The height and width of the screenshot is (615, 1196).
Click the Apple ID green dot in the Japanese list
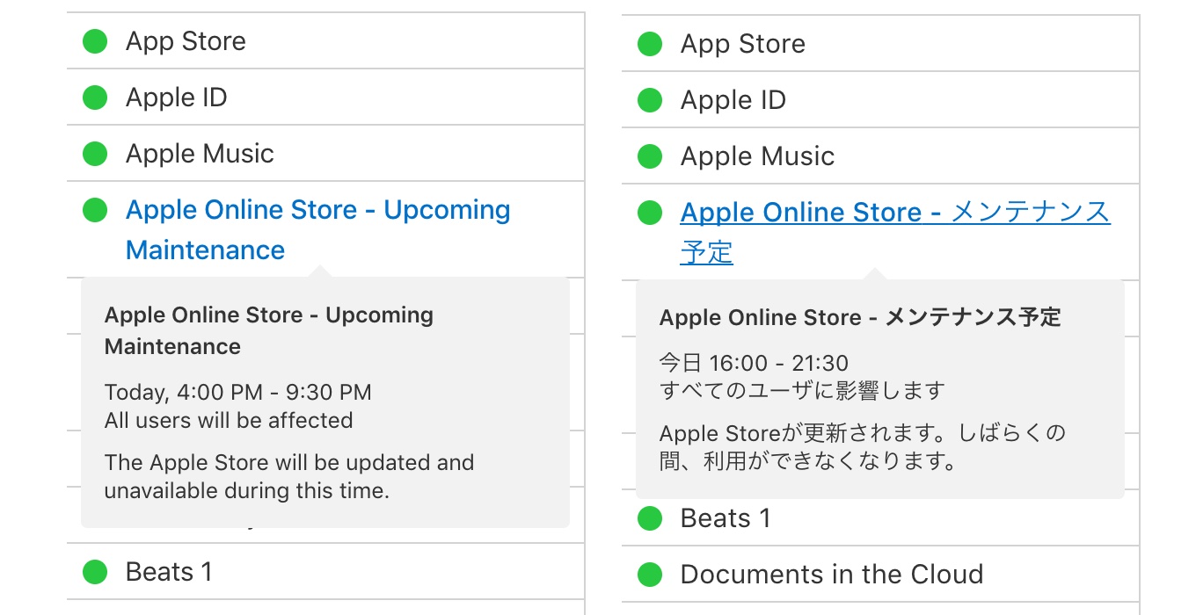click(x=650, y=100)
